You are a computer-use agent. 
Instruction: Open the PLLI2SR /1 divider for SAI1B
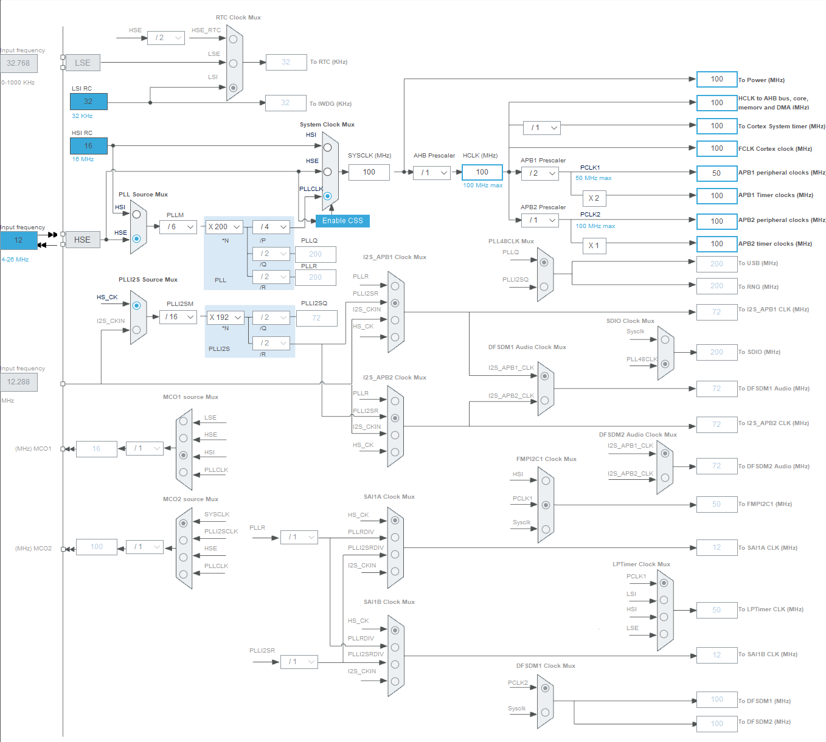pyautogui.click(x=299, y=662)
